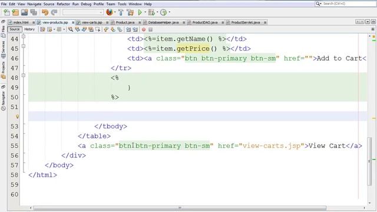Maximize editor window button
Screen dimensions: 377x212
pyautogui.click(x=373, y=22)
